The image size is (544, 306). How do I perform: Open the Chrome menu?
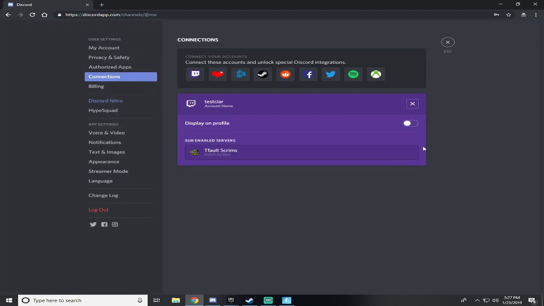tap(535, 14)
